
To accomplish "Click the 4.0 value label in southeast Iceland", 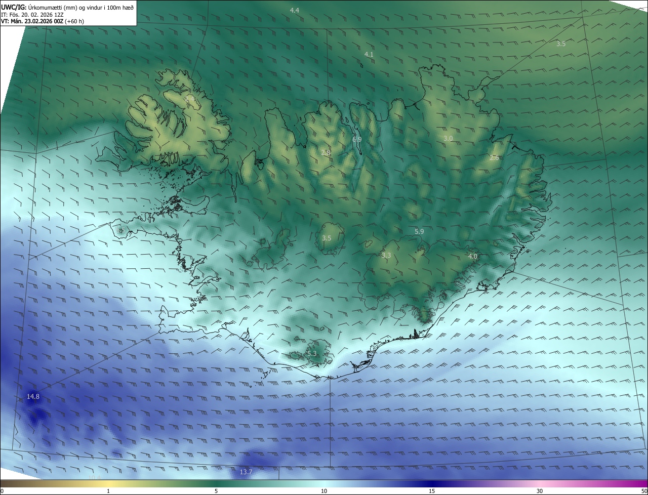I will click(472, 257).
